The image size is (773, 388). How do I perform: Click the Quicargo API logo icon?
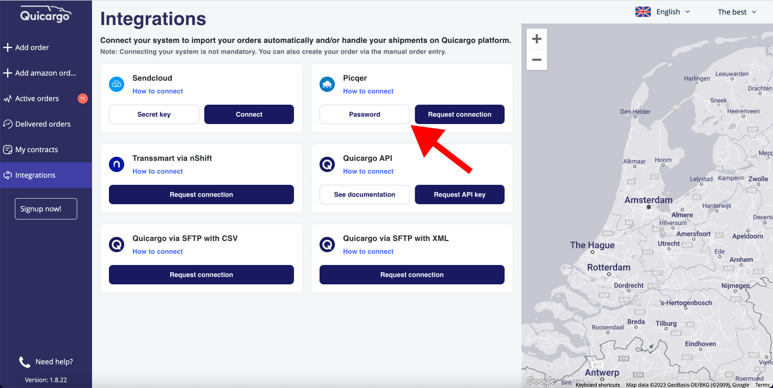pyautogui.click(x=327, y=164)
